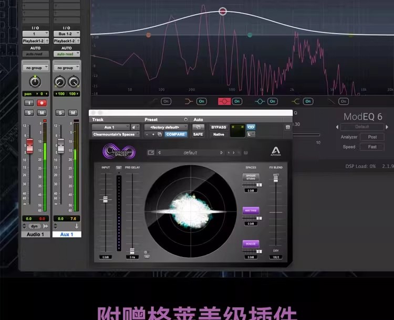Viewport: 394px width, 320px height.
Task: Click the INPUT level slider handle
Action: point(106,199)
